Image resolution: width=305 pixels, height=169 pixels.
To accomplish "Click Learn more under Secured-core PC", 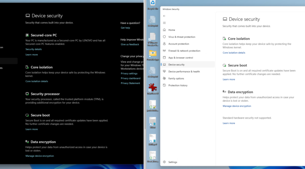I will point(31,55).
